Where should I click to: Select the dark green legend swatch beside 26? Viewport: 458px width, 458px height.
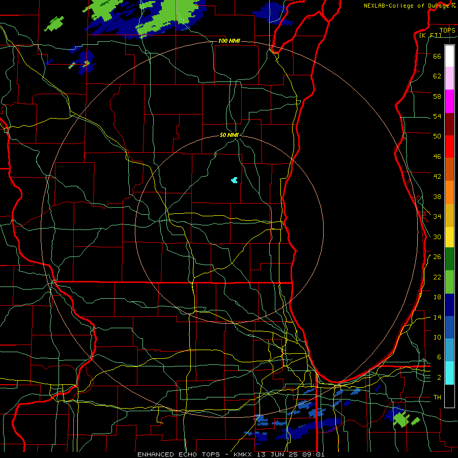449,259
